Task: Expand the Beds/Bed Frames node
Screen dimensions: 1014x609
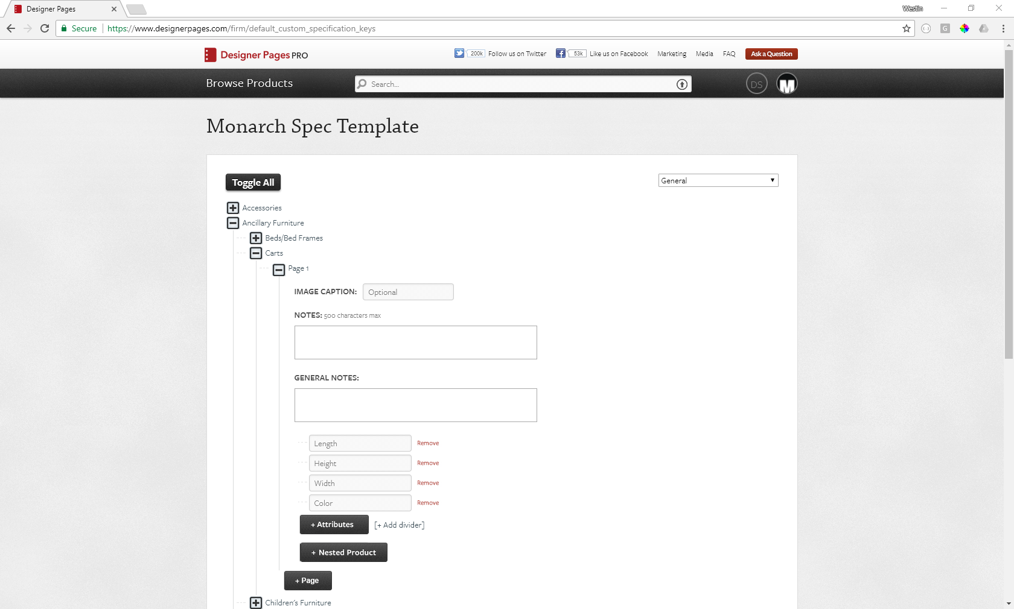Action: [256, 238]
